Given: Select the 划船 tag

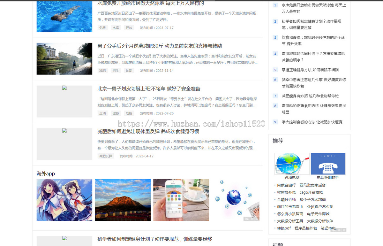Looking at the screenshot, I should click(x=129, y=113).
